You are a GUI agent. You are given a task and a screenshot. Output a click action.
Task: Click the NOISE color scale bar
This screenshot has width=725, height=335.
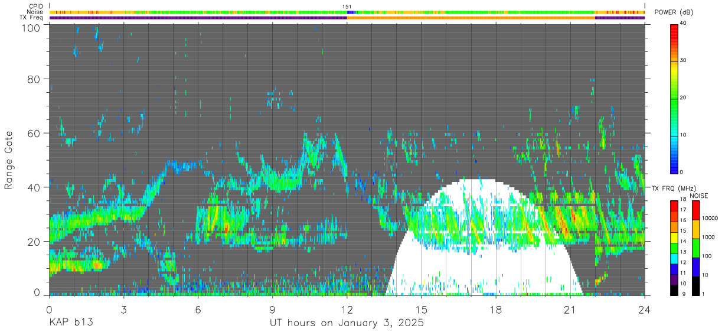point(695,248)
